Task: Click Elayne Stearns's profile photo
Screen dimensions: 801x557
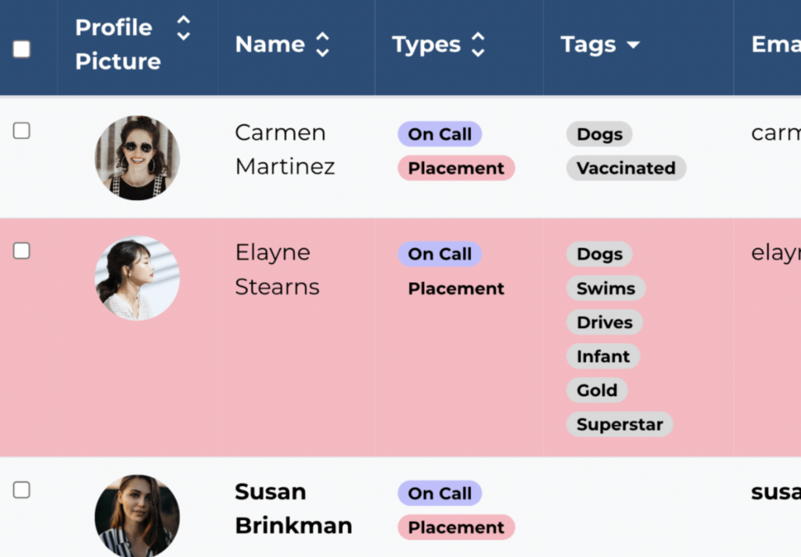Action: [137, 278]
